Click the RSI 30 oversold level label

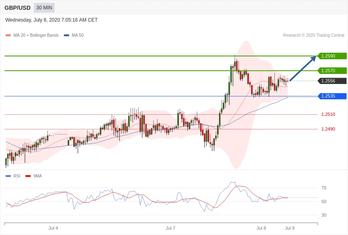coord(324,215)
